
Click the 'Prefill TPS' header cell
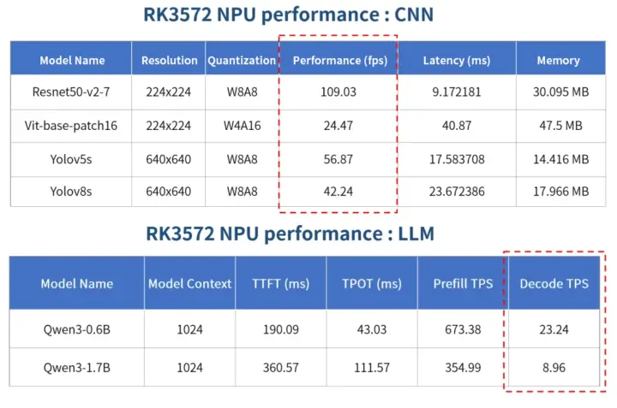pyautogui.click(x=463, y=284)
